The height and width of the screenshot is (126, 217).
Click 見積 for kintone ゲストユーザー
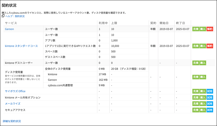click(x=196, y=63)
